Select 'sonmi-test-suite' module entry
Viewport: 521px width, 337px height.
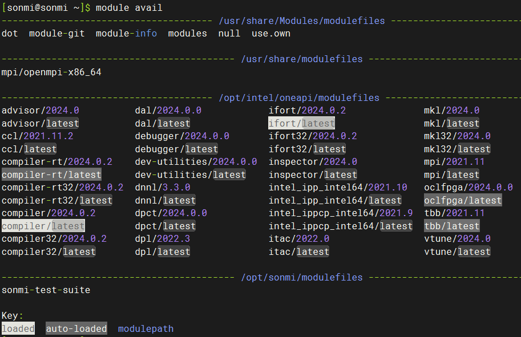coord(46,290)
